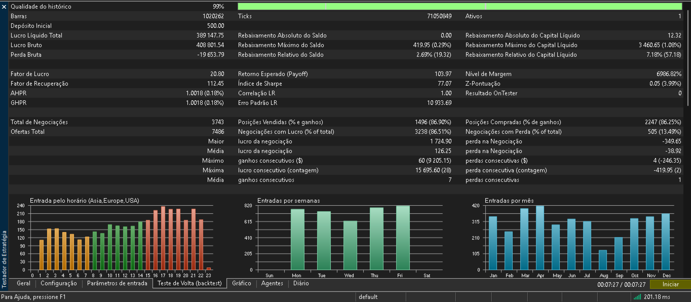Screen dimensions: 691x302
Task: Click the green history quality progress bar
Action: (x=460, y=7)
